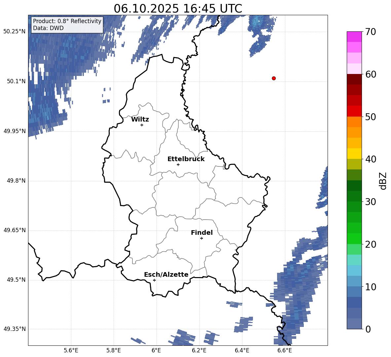Click the colorbar label '20'
391x357 pixels.
[x=371, y=244]
